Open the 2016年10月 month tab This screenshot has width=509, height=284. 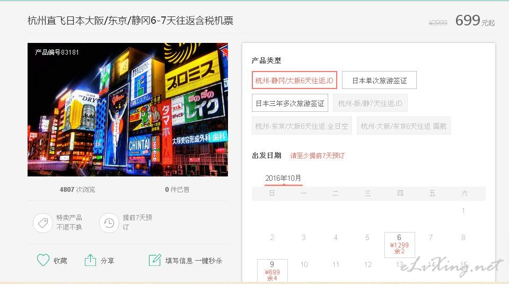pos(283,178)
